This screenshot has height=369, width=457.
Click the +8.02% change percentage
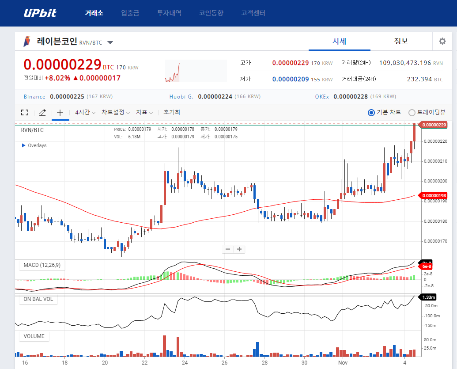pyautogui.click(x=57, y=78)
